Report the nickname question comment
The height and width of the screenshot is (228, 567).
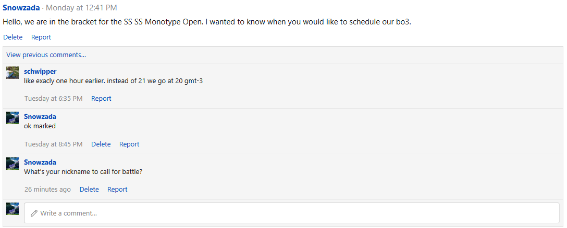[117, 190]
